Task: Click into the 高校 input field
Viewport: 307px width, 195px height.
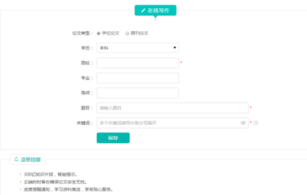Action: pyautogui.click(x=138, y=63)
